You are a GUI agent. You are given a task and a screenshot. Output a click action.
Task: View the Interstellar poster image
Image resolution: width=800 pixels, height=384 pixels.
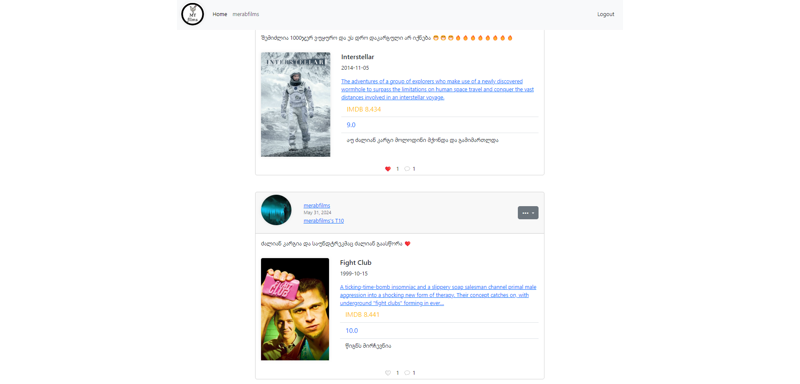(296, 104)
